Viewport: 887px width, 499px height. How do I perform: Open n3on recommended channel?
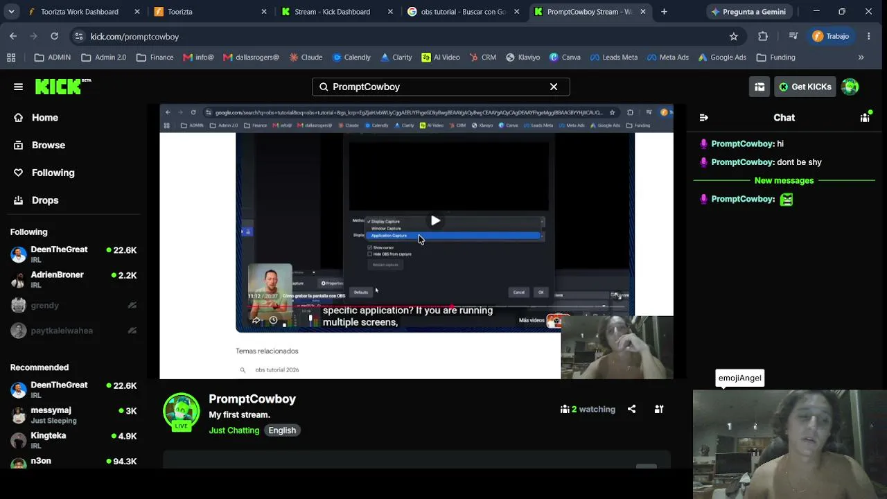(x=73, y=461)
